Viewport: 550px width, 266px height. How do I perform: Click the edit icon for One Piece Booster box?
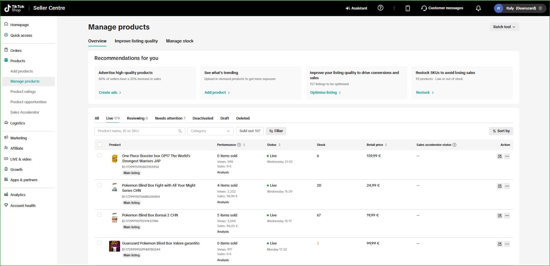click(x=499, y=156)
